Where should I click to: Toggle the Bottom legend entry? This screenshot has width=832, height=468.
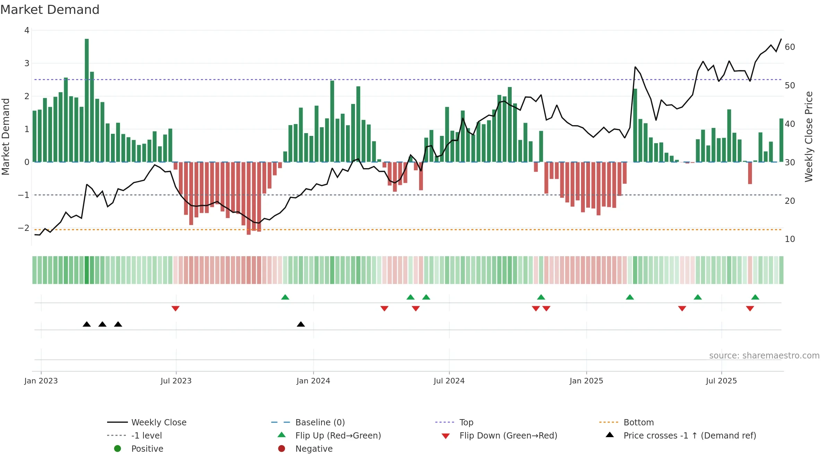click(626, 422)
